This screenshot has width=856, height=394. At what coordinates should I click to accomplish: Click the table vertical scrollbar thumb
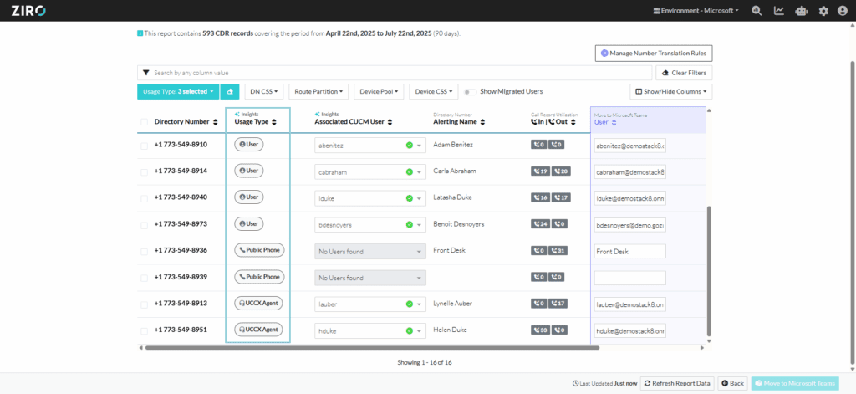click(709, 272)
